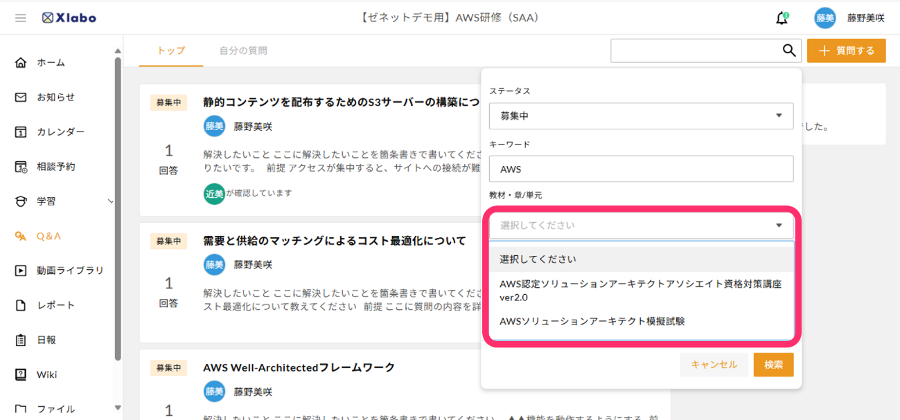Open カレンダー in the sidebar

pos(60,131)
